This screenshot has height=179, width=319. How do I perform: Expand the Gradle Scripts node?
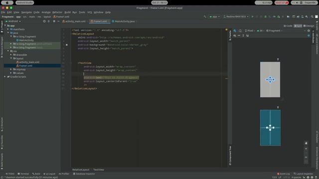pos(5,77)
